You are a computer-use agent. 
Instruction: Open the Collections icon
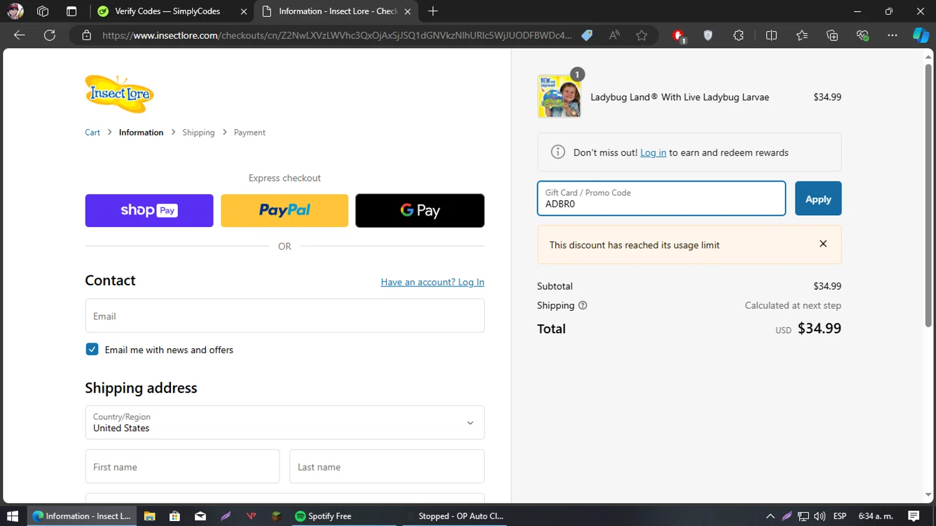(832, 36)
